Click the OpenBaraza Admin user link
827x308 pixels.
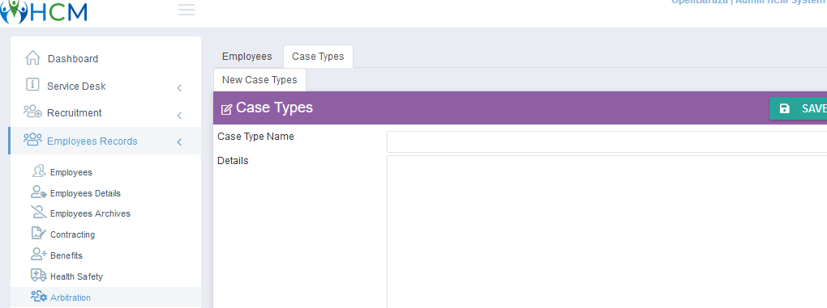(748, 2)
